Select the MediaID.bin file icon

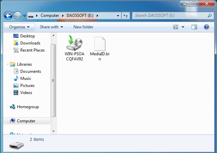pos(100,44)
